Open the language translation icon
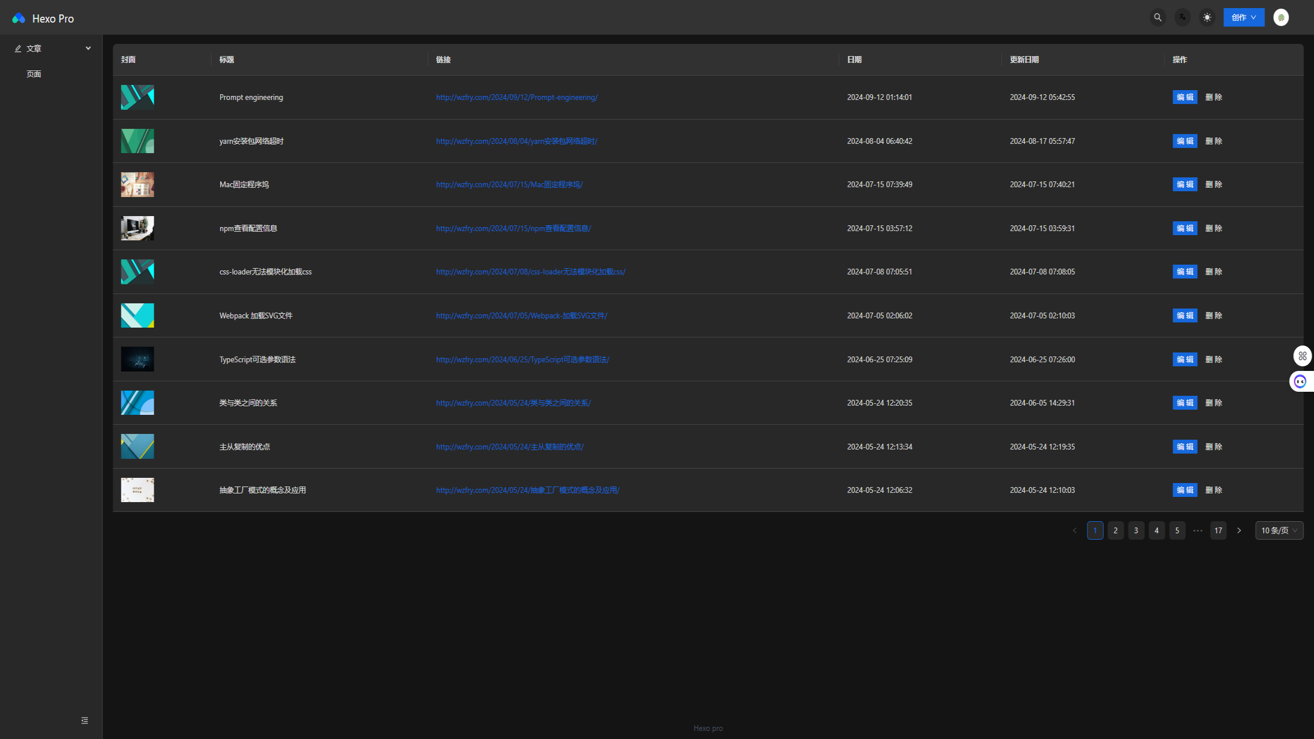1314x739 pixels. 1182,17
